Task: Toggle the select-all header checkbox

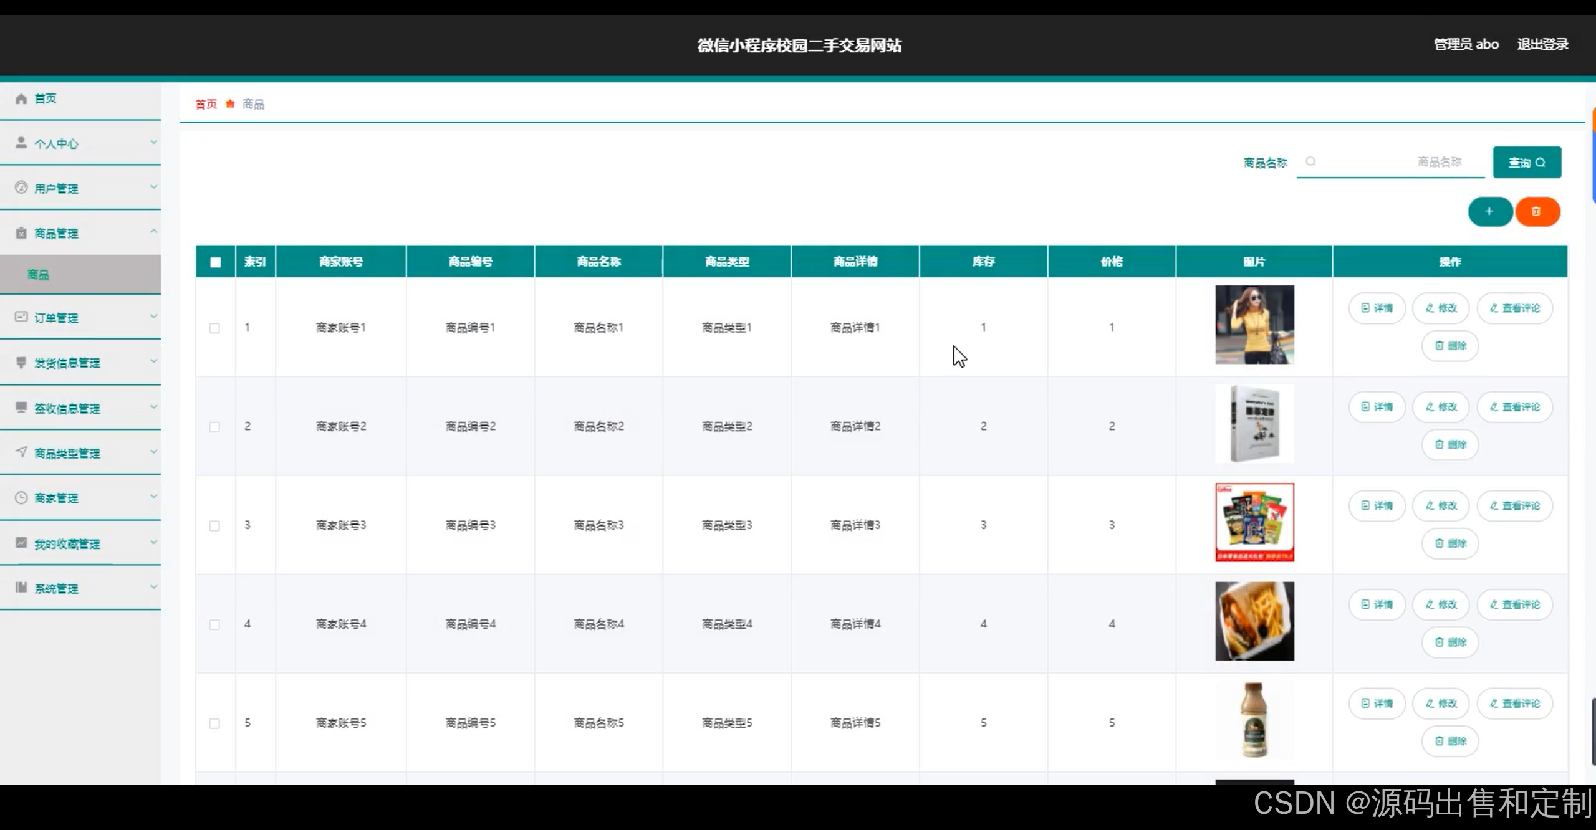Action: pos(216,262)
